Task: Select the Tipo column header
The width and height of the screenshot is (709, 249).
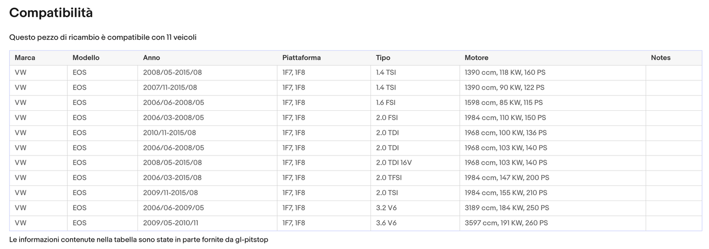Action: (x=383, y=58)
